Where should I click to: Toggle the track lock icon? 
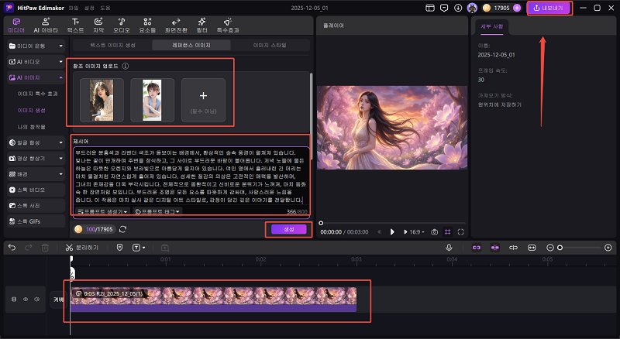pyautogui.click(x=14, y=300)
